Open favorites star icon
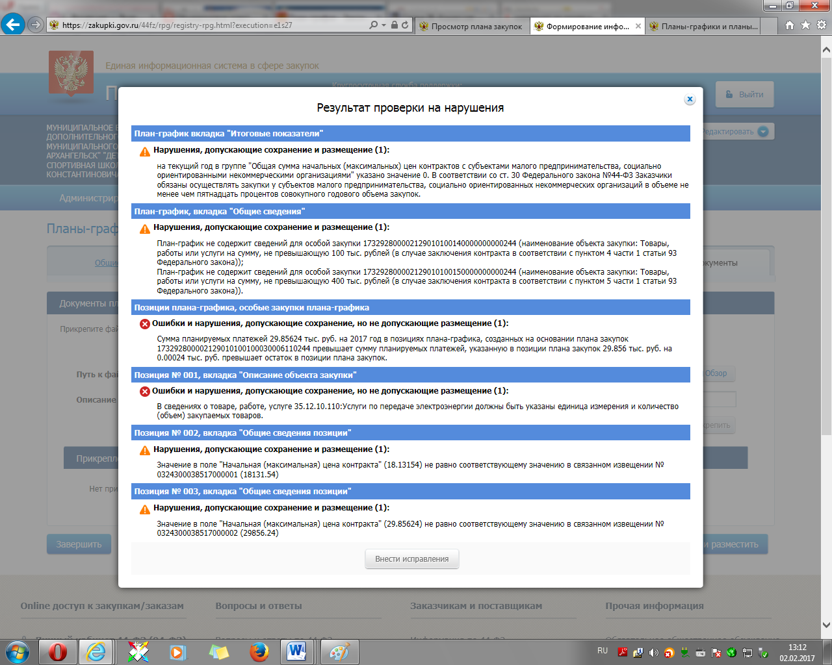 (x=805, y=25)
